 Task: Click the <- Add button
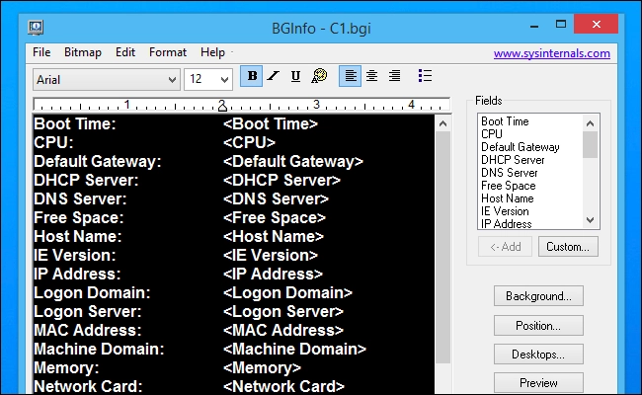pos(506,247)
